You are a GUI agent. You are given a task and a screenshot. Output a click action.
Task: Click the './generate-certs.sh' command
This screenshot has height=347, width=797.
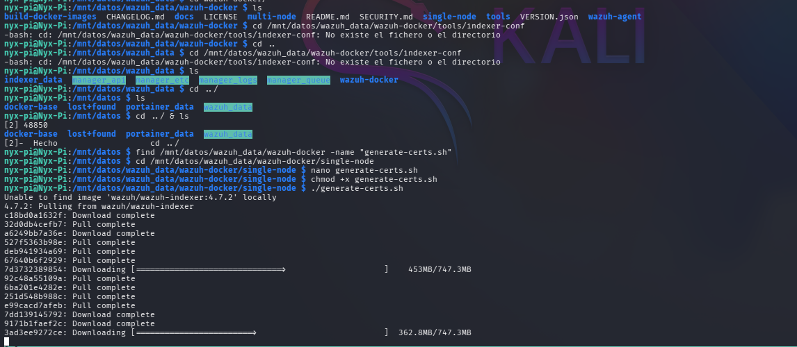click(x=357, y=188)
